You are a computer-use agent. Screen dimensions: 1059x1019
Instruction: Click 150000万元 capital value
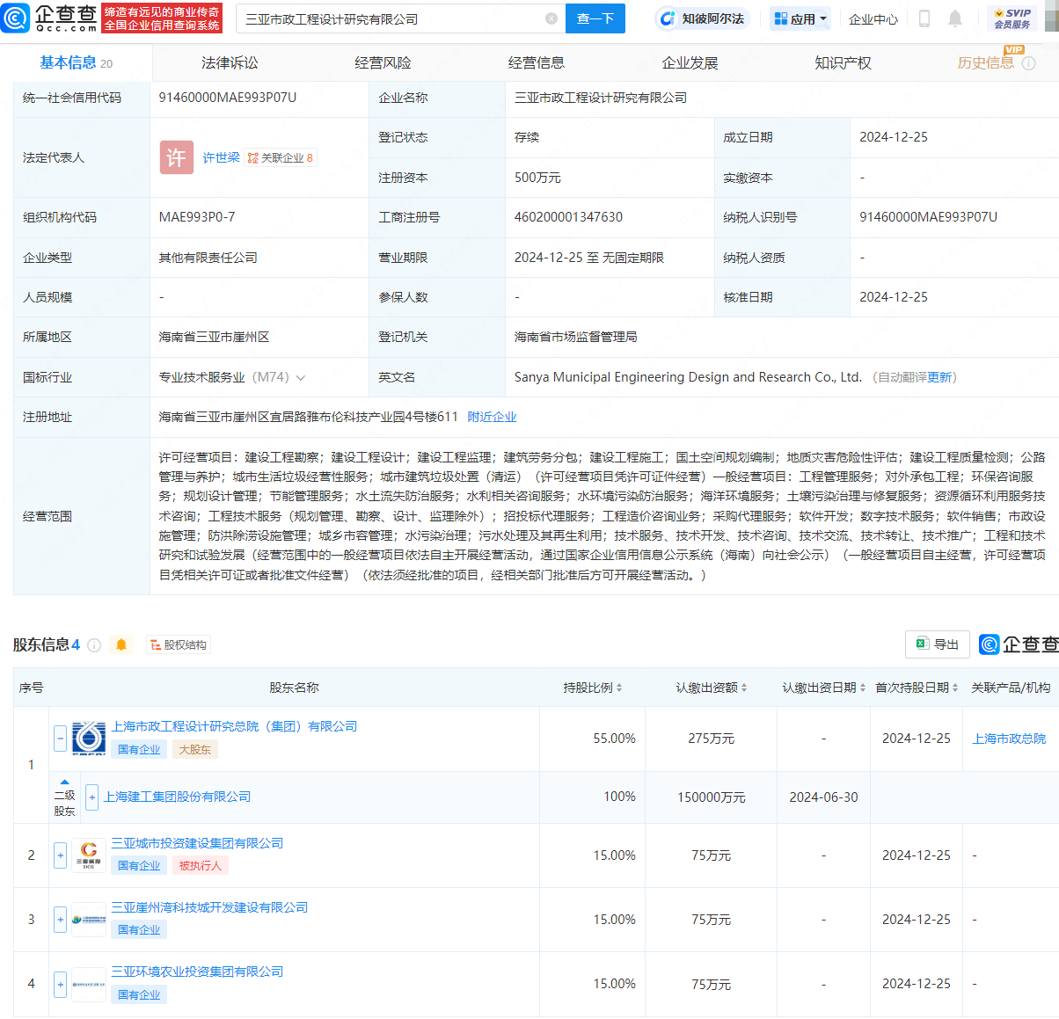[711, 797]
